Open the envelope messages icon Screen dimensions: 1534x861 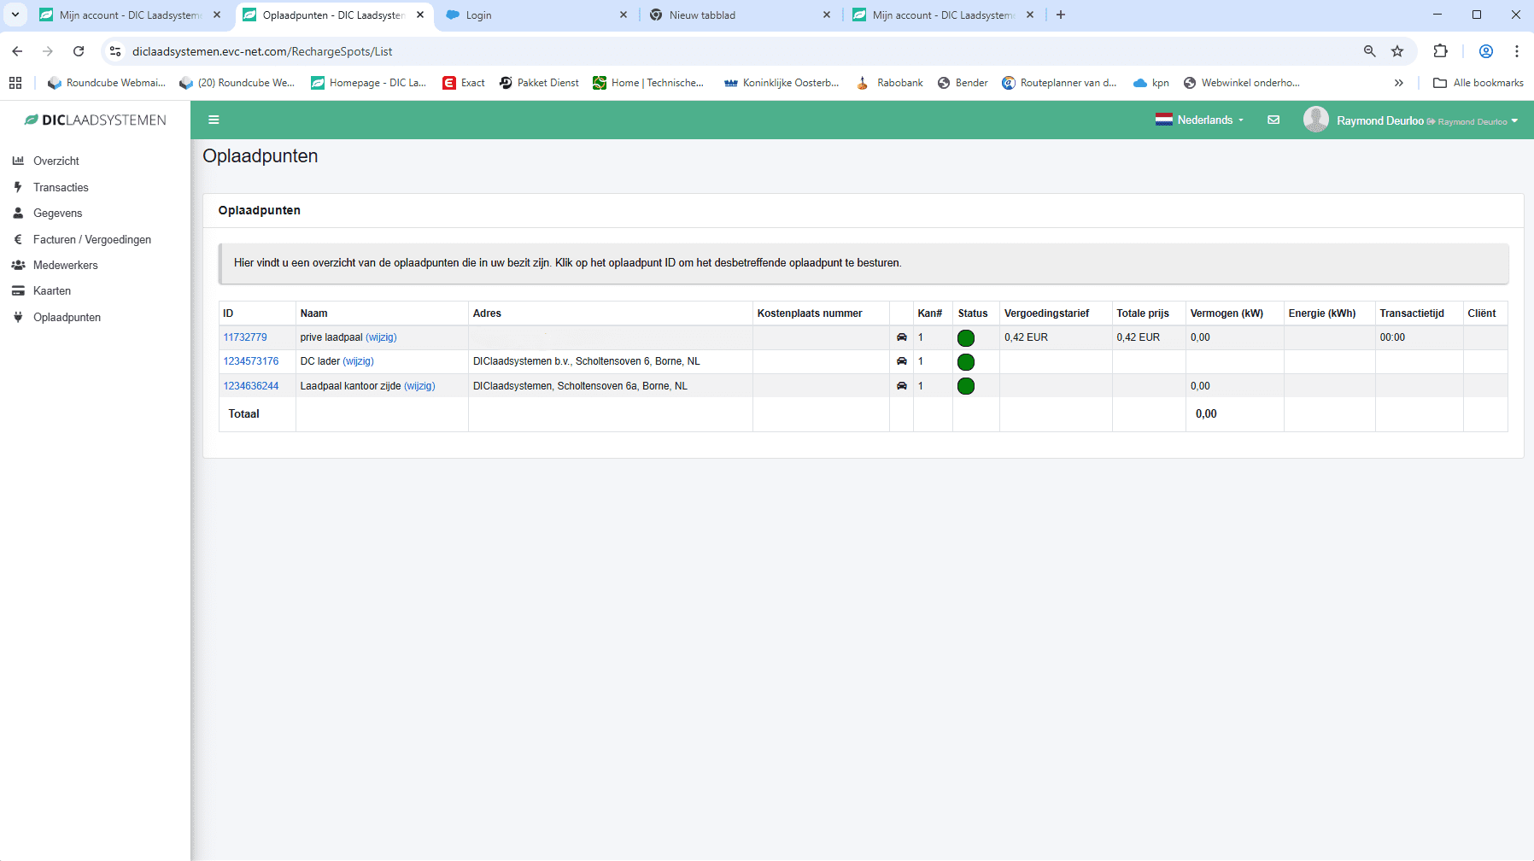tap(1273, 120)
